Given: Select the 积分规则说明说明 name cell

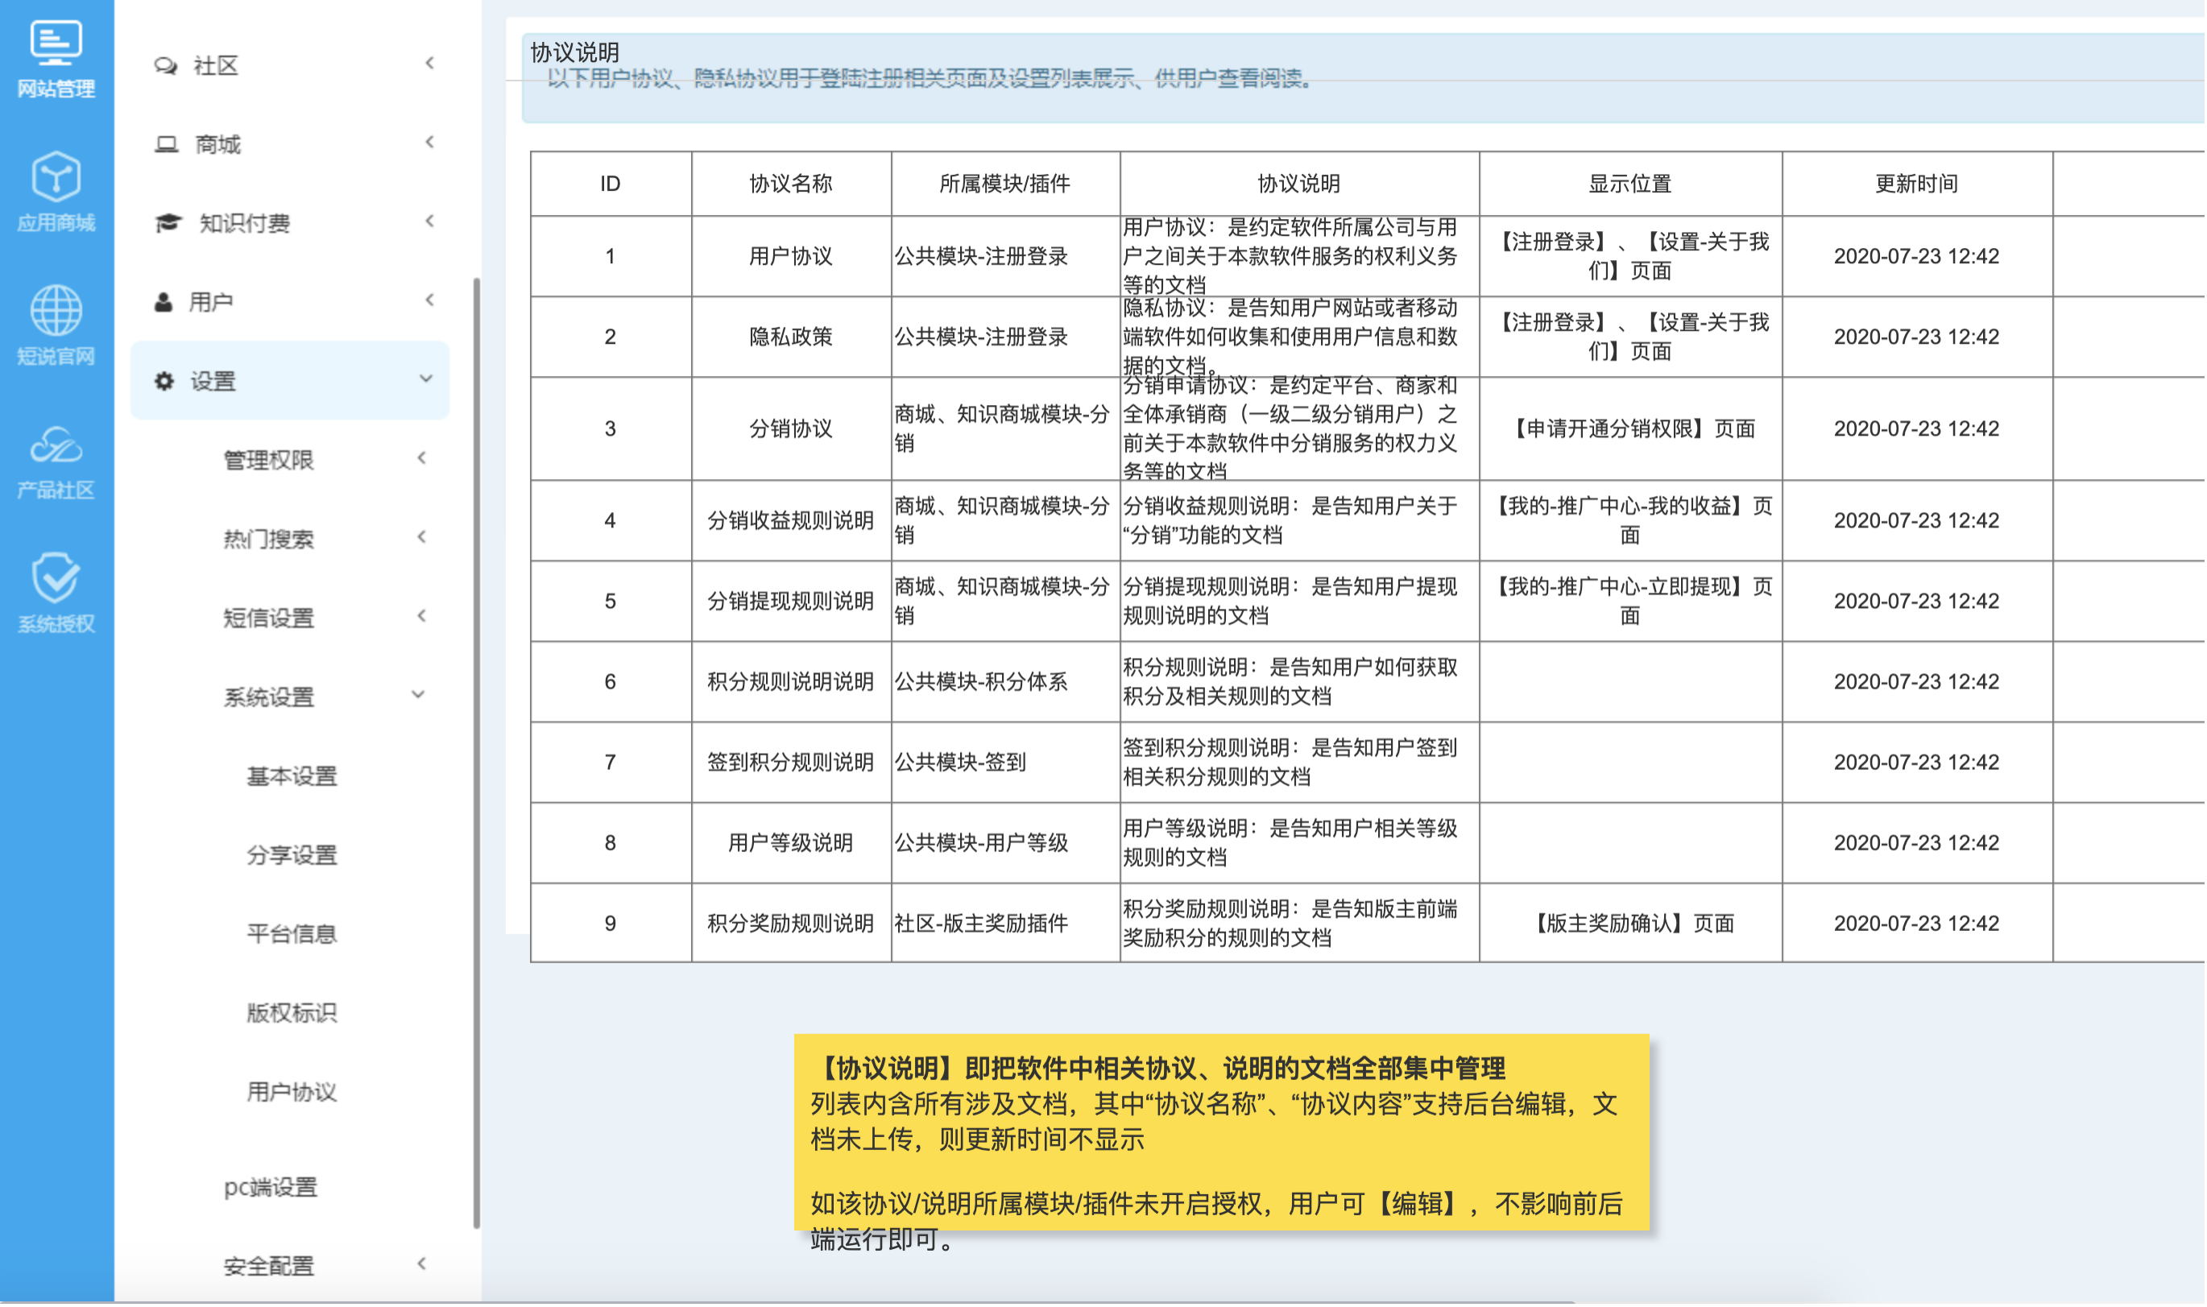Looking at the screenshot, I should [x=792, y=683].
